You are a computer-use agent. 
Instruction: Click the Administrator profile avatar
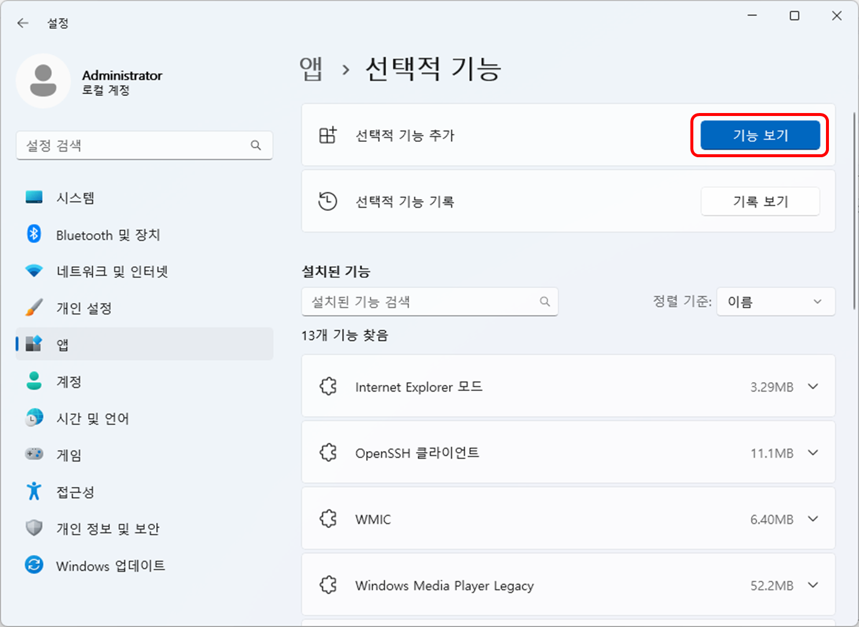click(43, 81)
